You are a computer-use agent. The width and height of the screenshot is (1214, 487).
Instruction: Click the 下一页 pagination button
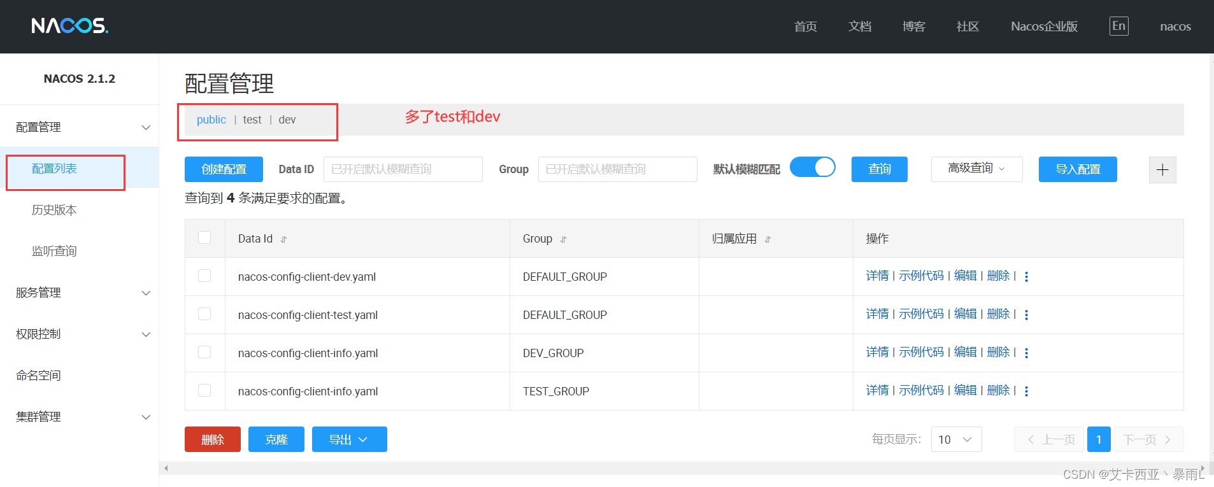pyautogui.click(x=1148, y=439)
